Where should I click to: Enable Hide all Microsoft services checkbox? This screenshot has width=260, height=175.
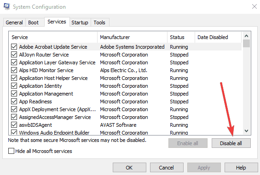point(11,151)
